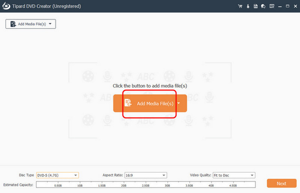
Task: Click the orange Next button
Action: pos(282,183)
